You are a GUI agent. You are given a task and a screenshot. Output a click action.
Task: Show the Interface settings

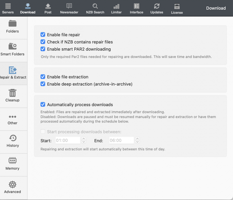[137, 8]
